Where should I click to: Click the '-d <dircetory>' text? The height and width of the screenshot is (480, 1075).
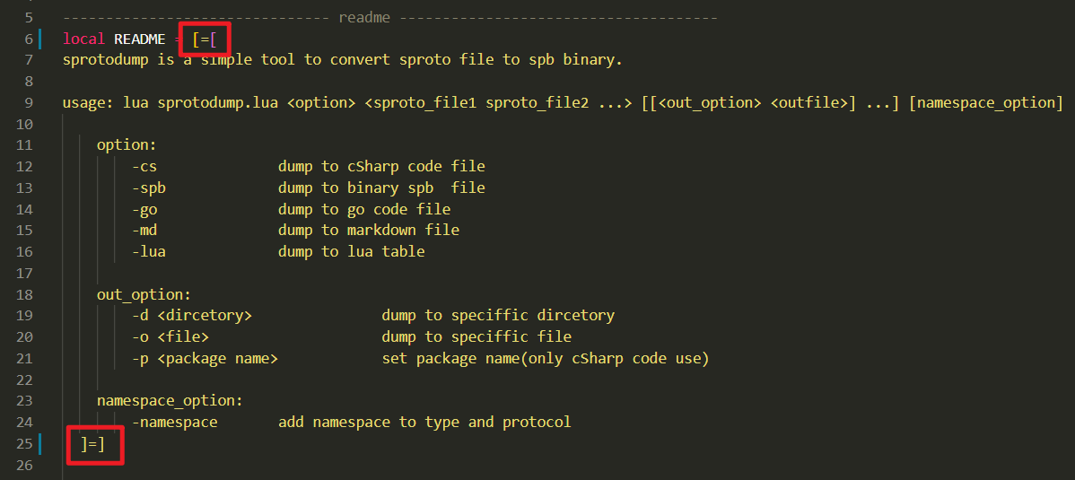tap(192, 315)
